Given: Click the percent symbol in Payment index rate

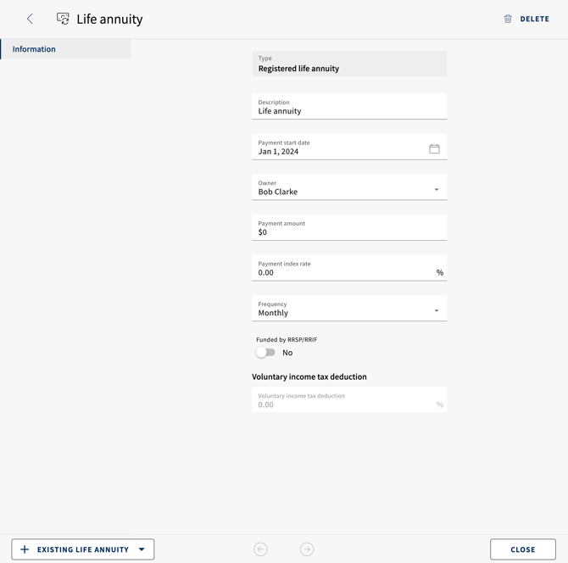Looking at the screenshot, I should 440,272.
